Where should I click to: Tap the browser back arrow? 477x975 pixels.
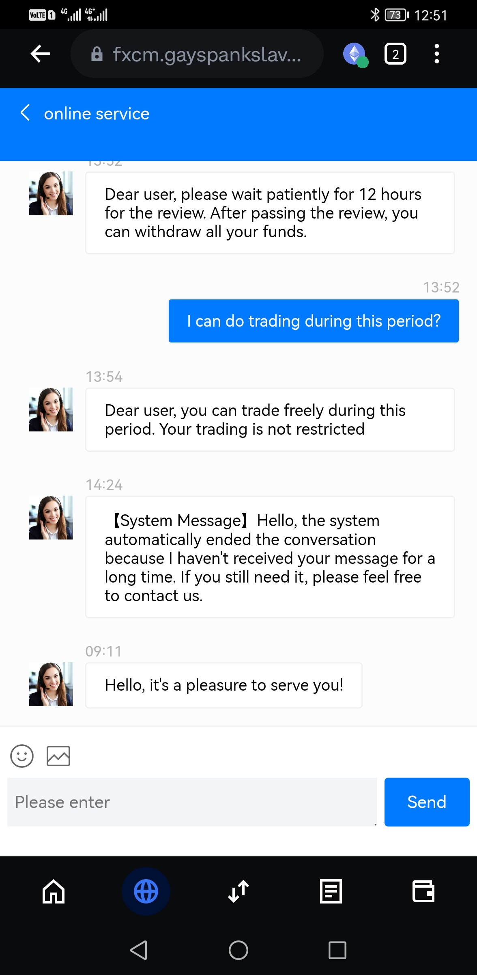40,54
